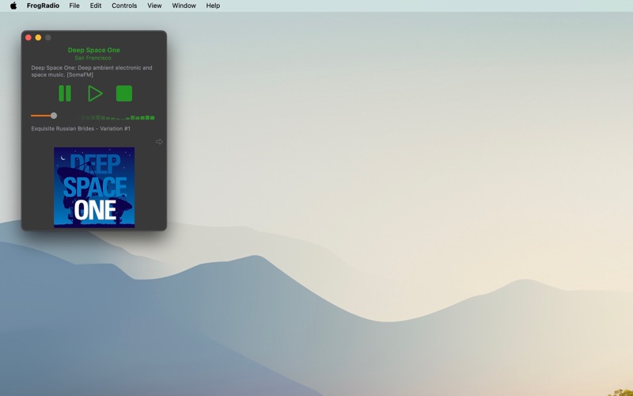Open the View menu
Screen dimensions: 633x396
(x=154, y=6)
